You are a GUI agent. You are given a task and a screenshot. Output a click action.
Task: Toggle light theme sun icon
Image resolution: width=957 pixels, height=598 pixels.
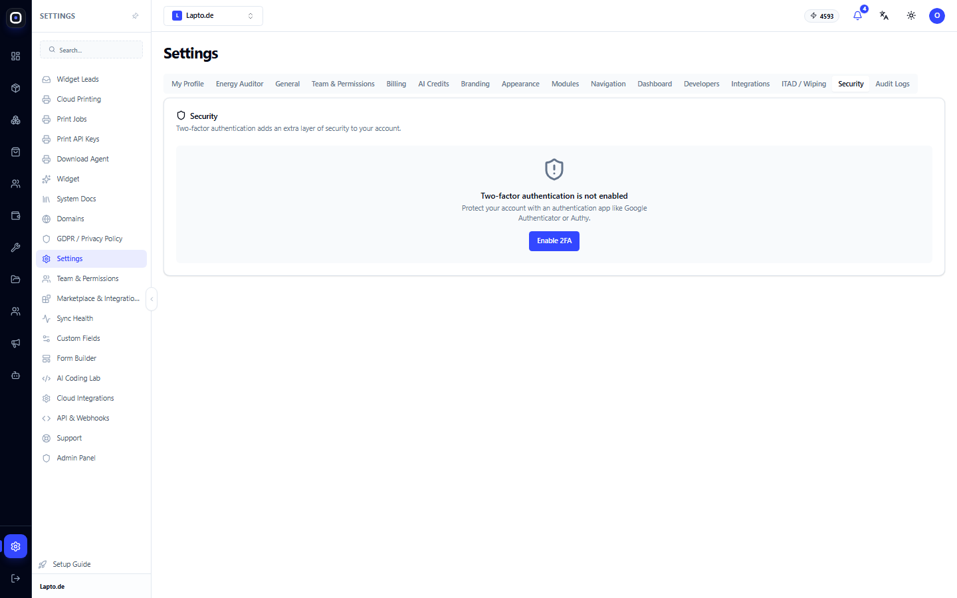click(x=911, y=16)
